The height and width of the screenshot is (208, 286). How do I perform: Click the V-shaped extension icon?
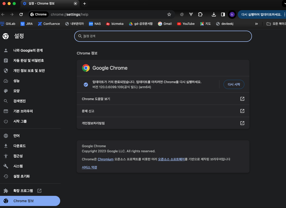[191, 14]
